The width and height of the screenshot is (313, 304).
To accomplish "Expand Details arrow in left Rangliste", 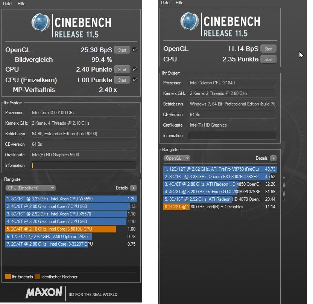I will tap(134, 188).
